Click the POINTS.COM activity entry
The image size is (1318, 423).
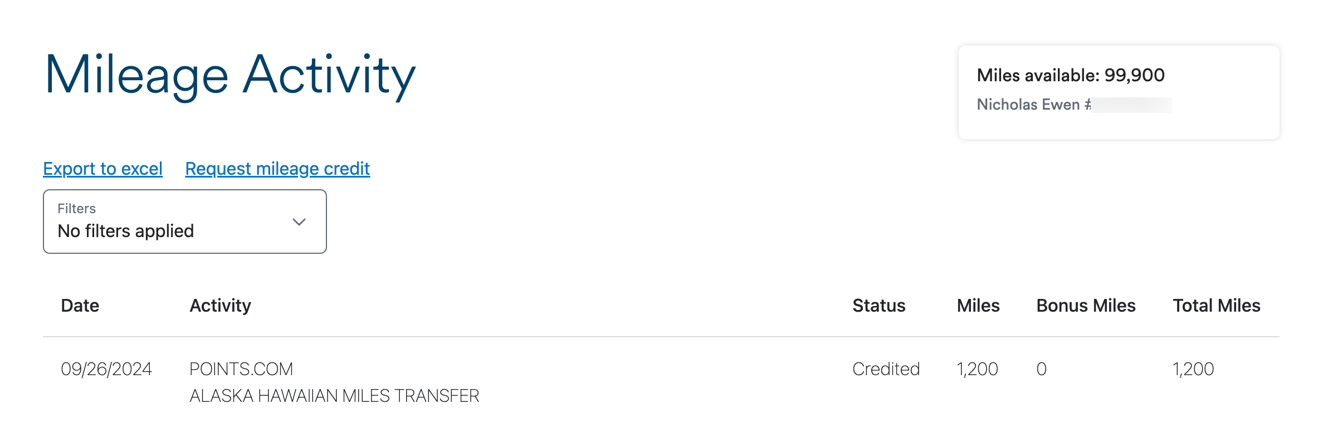(x=241, y=369)
